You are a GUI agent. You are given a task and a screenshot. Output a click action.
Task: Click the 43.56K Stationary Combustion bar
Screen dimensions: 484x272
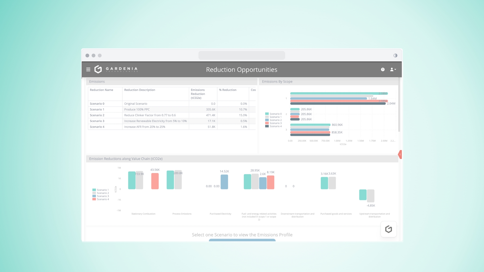(x=155, y=181)
